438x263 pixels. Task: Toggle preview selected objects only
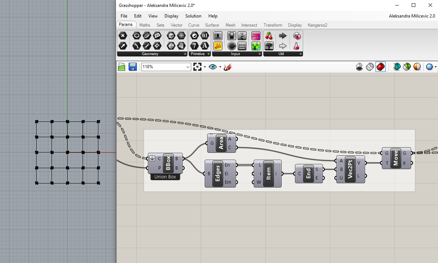coord(397,67)
